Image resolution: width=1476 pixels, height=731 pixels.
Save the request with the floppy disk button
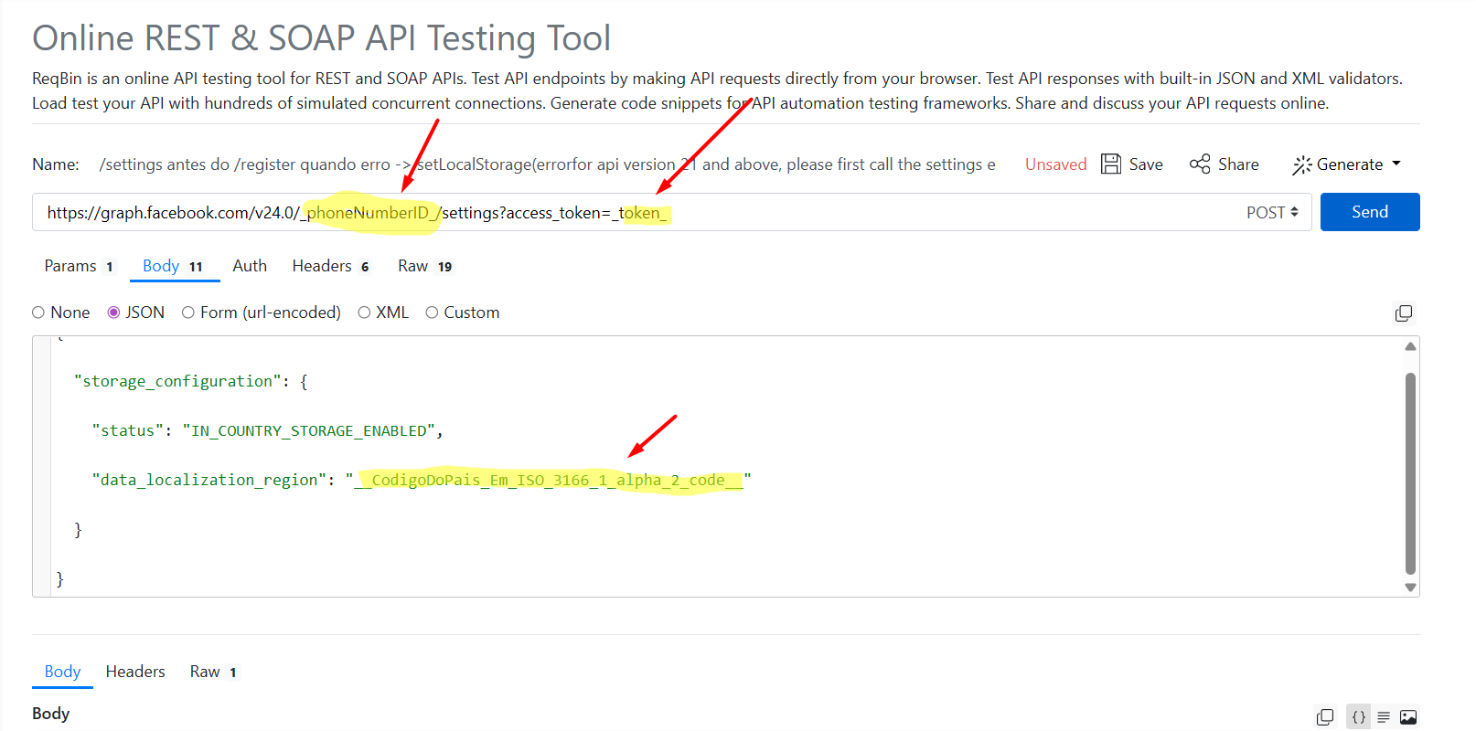1132,164
